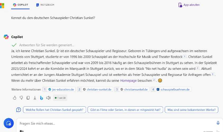Click the smiley emoji ending the answer
This screenshot has width=223, height=132.
(x=160, y=80)
